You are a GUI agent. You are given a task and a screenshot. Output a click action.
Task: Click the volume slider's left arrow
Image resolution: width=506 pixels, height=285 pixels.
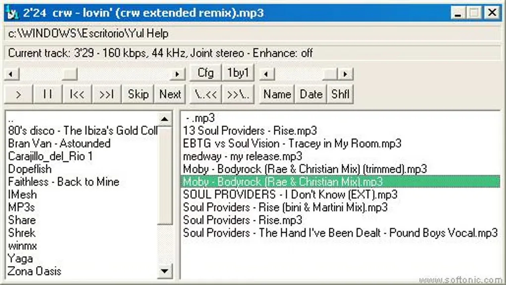[x=266, y=74]
